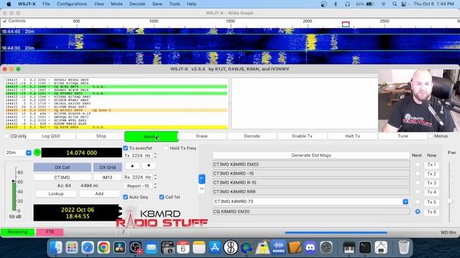460x258 pixels.
Task: Toggle the Auto Seq checkbox
Action: pos(126,197)
